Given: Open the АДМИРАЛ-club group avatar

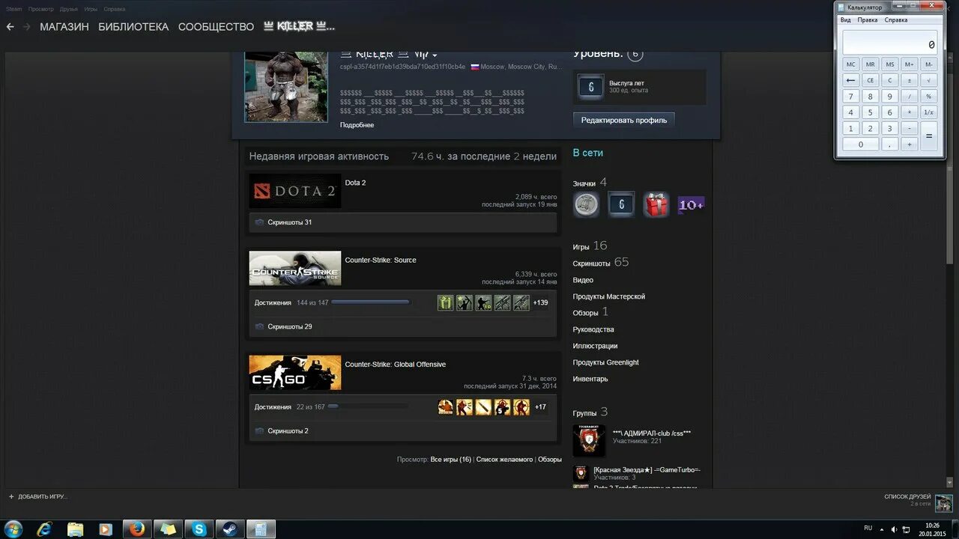Looking at the screenshot, I should [589, 440].
